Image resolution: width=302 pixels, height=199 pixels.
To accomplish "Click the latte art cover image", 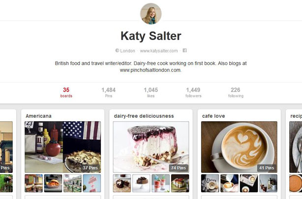I will tap(239, 147).
